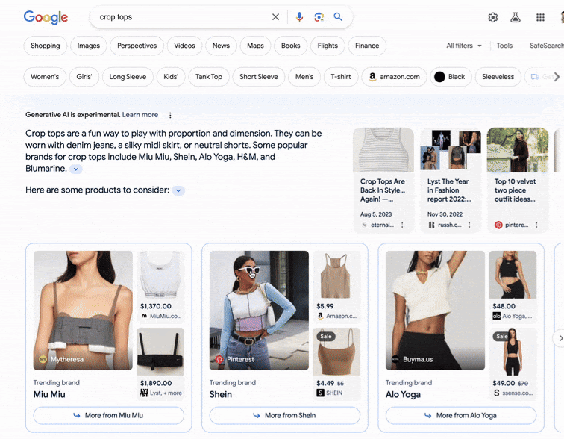Click the blue magnifier search icon

338,16
